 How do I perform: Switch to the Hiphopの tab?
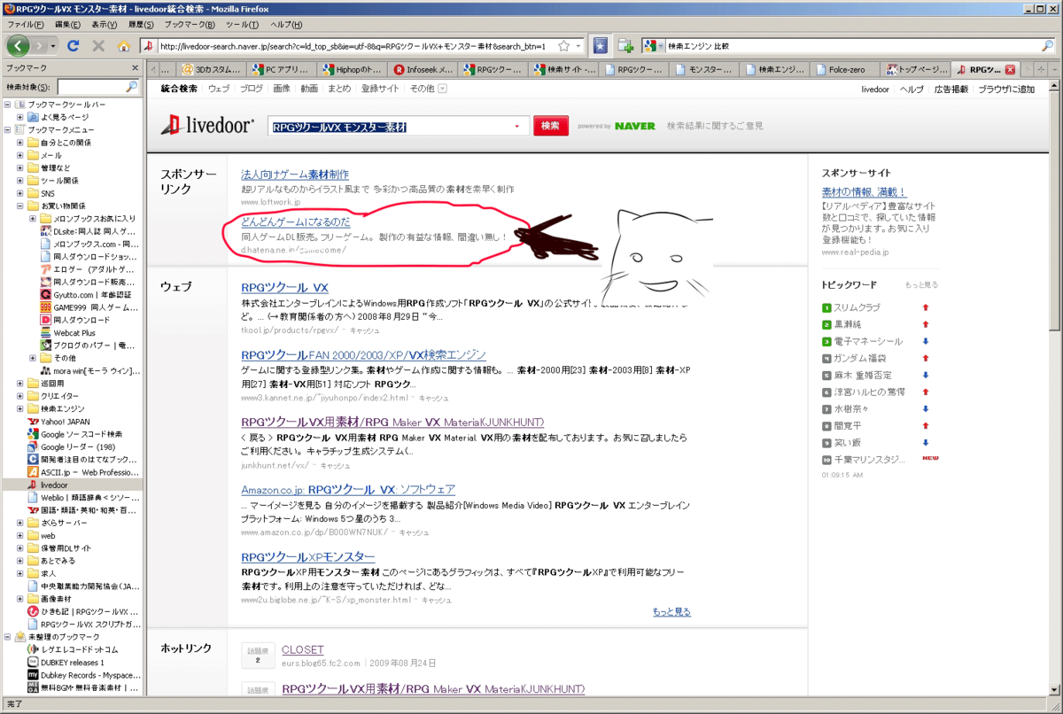353,69
